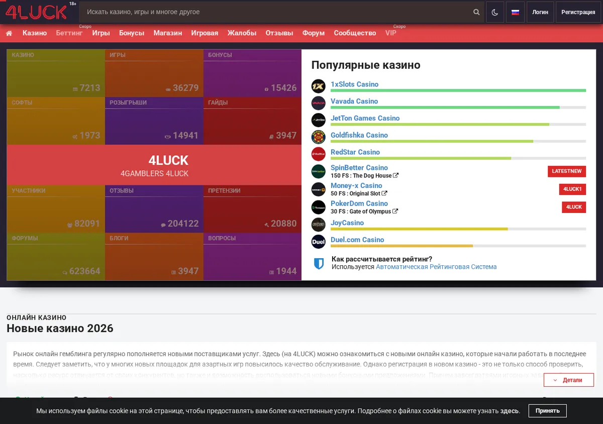
Task: Open the Автоматическая Рейтинговая Система link
Action: tap(436, 267)
